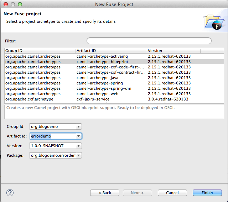Sort by the Group ID column header

pyautogui.click(x=40, y=51)
